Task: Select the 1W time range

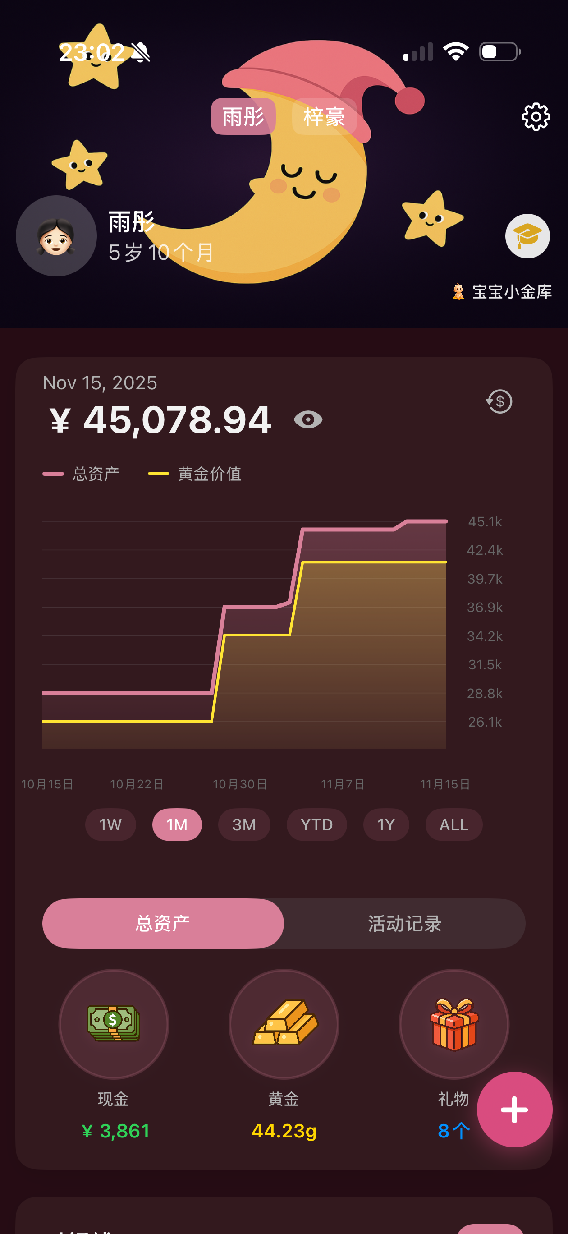Action: tap(110, 825)
